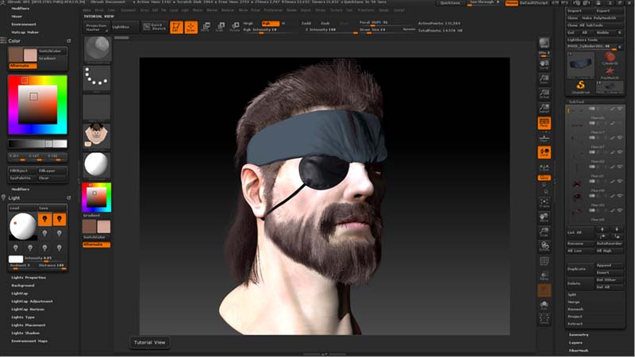Toggle Local transformations
635x357 pixels.
[544, 152]
